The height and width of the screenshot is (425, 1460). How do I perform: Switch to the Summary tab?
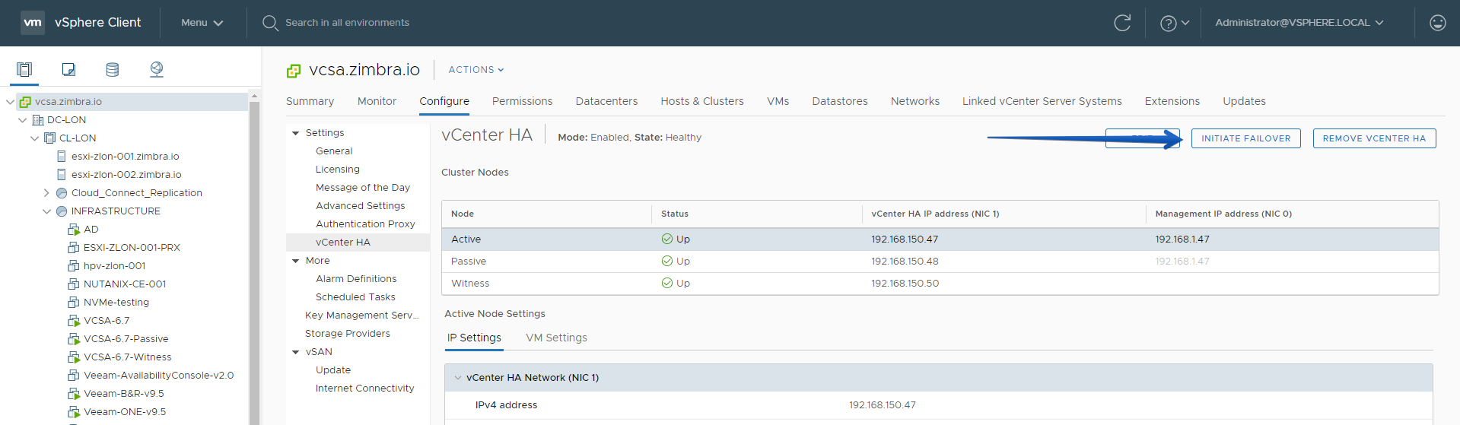click(x=310, y=101)
